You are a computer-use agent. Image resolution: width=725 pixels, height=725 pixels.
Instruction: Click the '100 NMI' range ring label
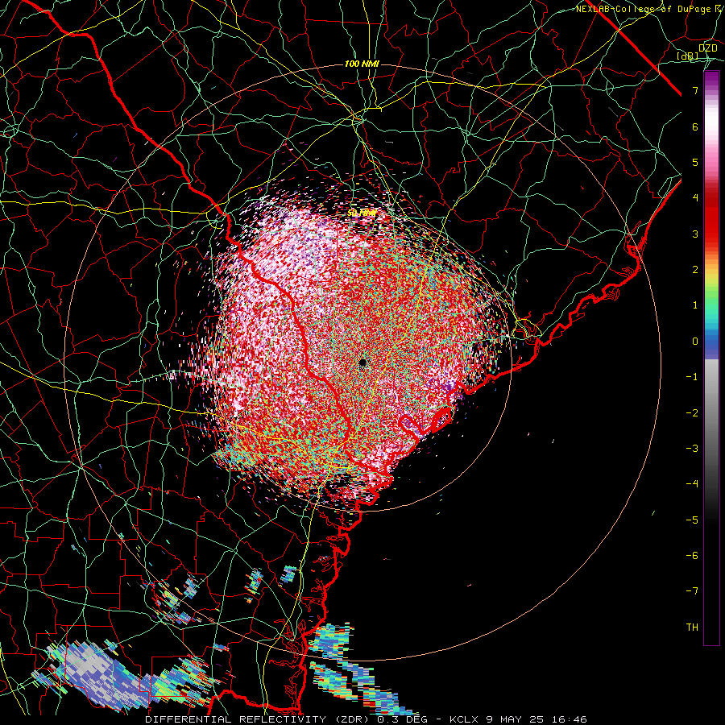tap(362, 64)
